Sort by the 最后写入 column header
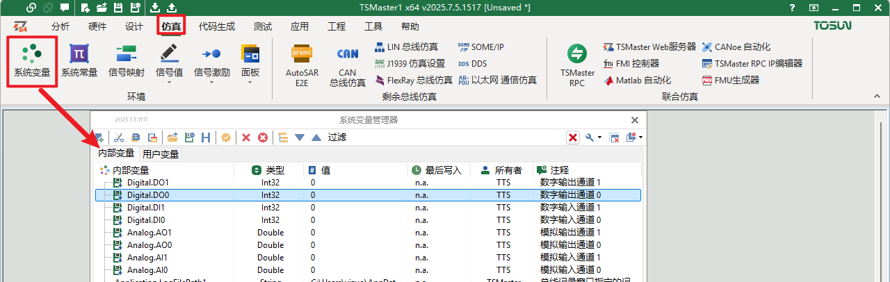890x282 pixels. 438,170
